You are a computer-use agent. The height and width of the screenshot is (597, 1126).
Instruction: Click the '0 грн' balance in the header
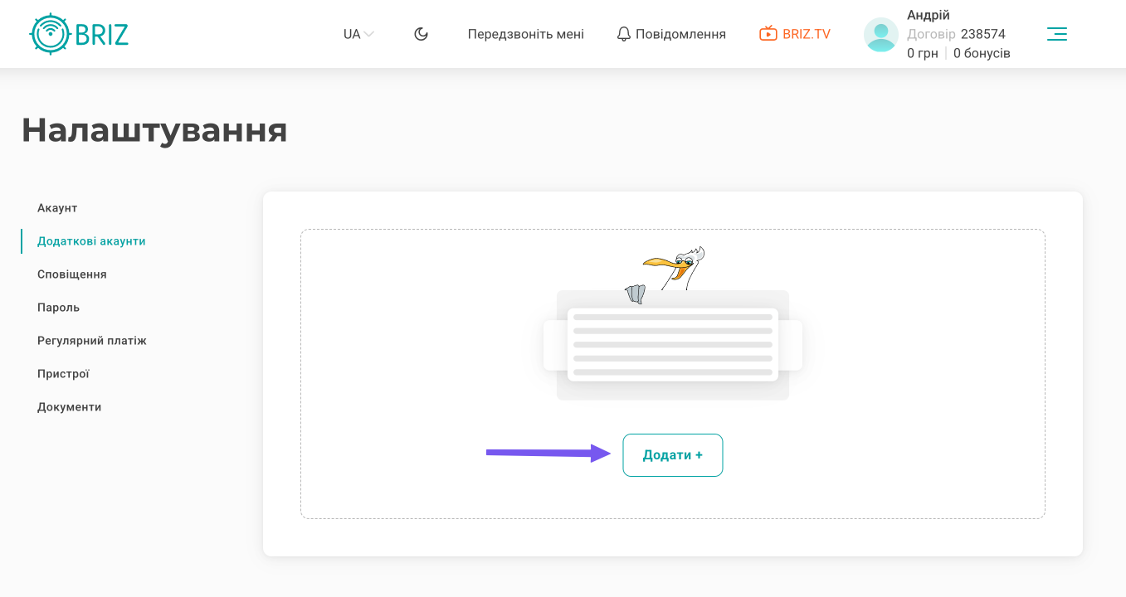[922, 53]
